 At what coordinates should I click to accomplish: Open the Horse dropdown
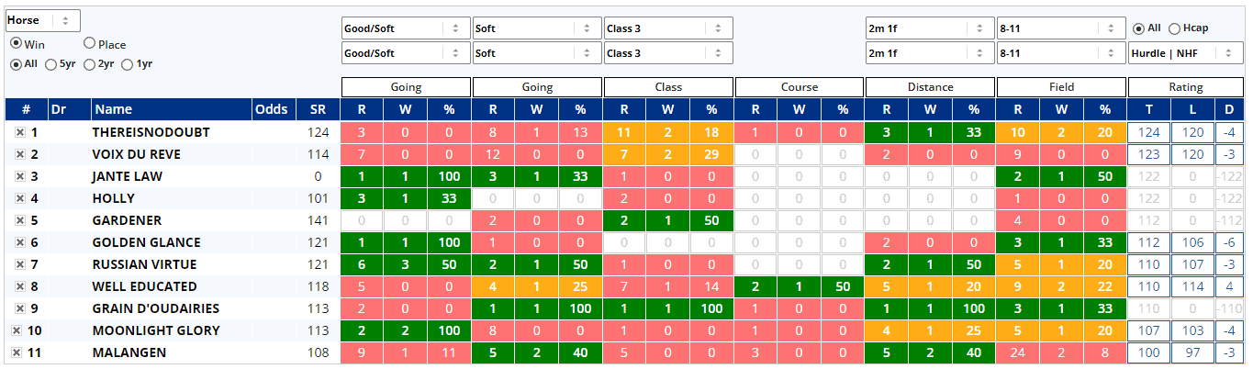pyautogui.click(x=42, y=20)
